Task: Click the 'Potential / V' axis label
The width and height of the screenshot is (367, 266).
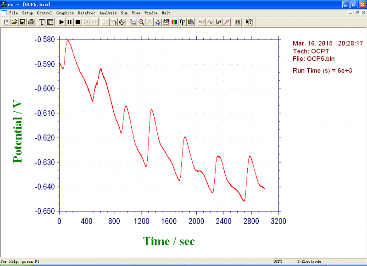Action: [x=17, y=131]
